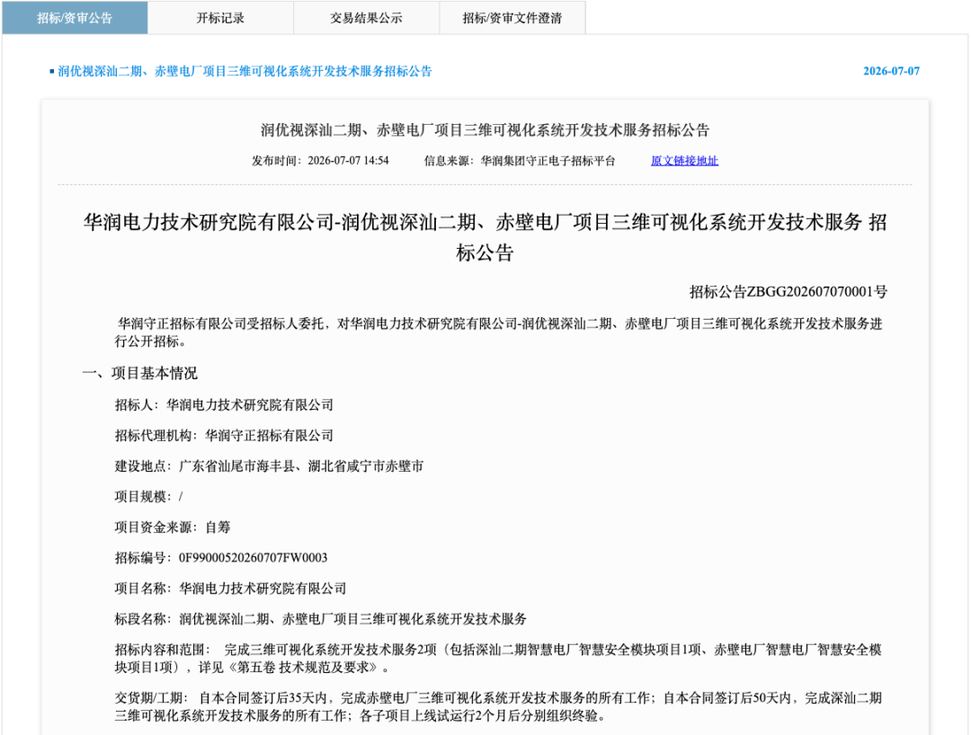The height and width of the screenshot is (735, 971).
Task: Click the 建设地点 line
Action: pyautogui.click(x=270, y=465)
